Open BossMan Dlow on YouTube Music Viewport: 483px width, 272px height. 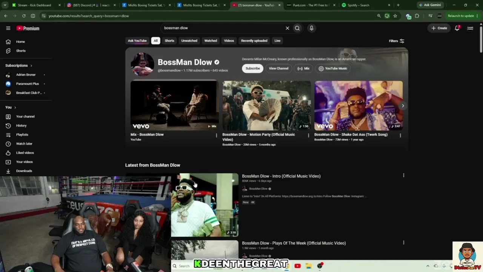[333, 68]
